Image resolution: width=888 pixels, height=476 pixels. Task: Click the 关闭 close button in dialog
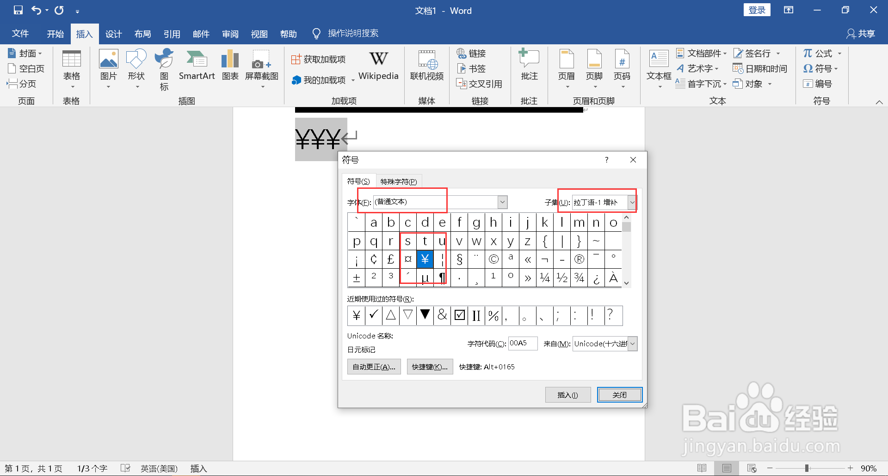pos(620,395)
